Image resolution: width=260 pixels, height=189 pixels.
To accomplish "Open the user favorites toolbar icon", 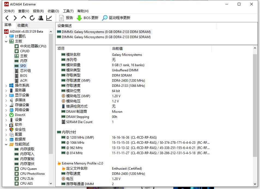I will [41, 18].
